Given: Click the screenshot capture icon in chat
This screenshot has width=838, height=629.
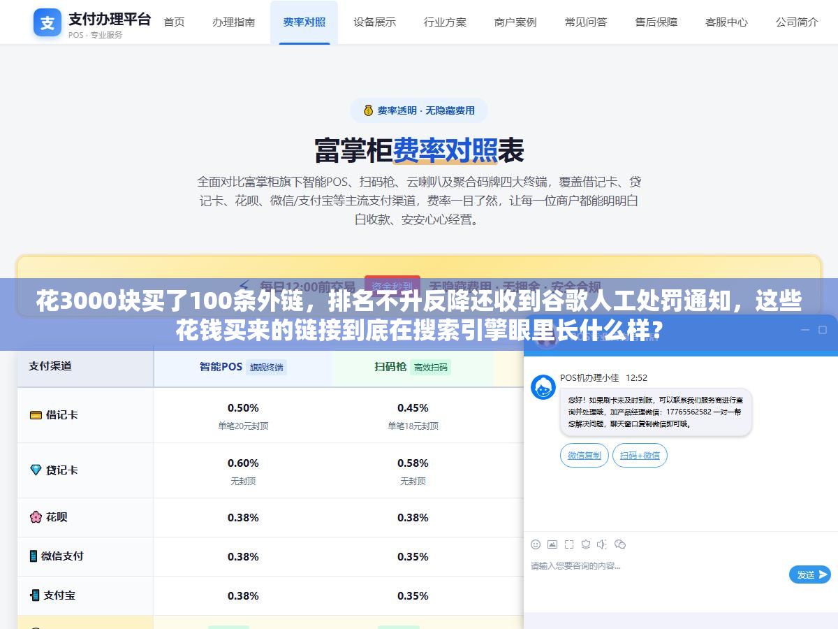Looking at the screenshot, I should 569,544.
